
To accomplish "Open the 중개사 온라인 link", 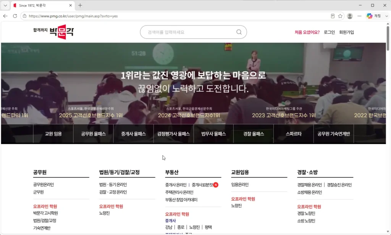I will pyautogui.click(x=176, y=185).
